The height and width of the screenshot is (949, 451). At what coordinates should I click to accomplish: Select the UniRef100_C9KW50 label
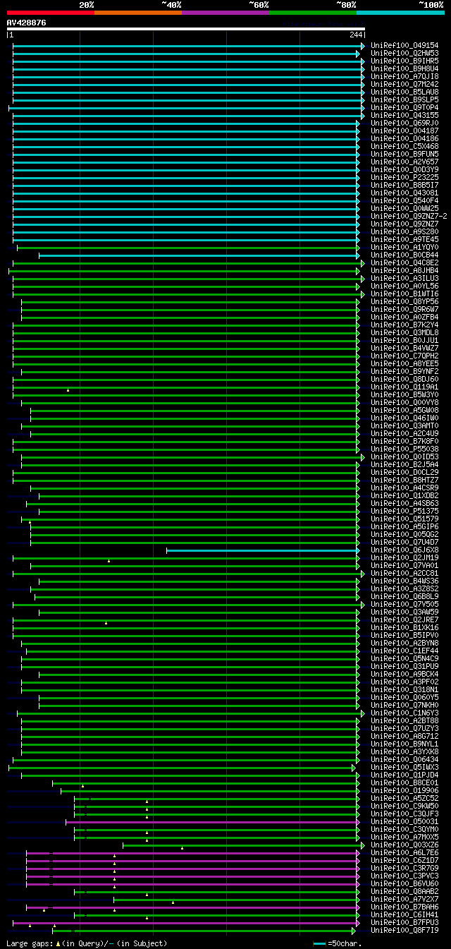404,806
